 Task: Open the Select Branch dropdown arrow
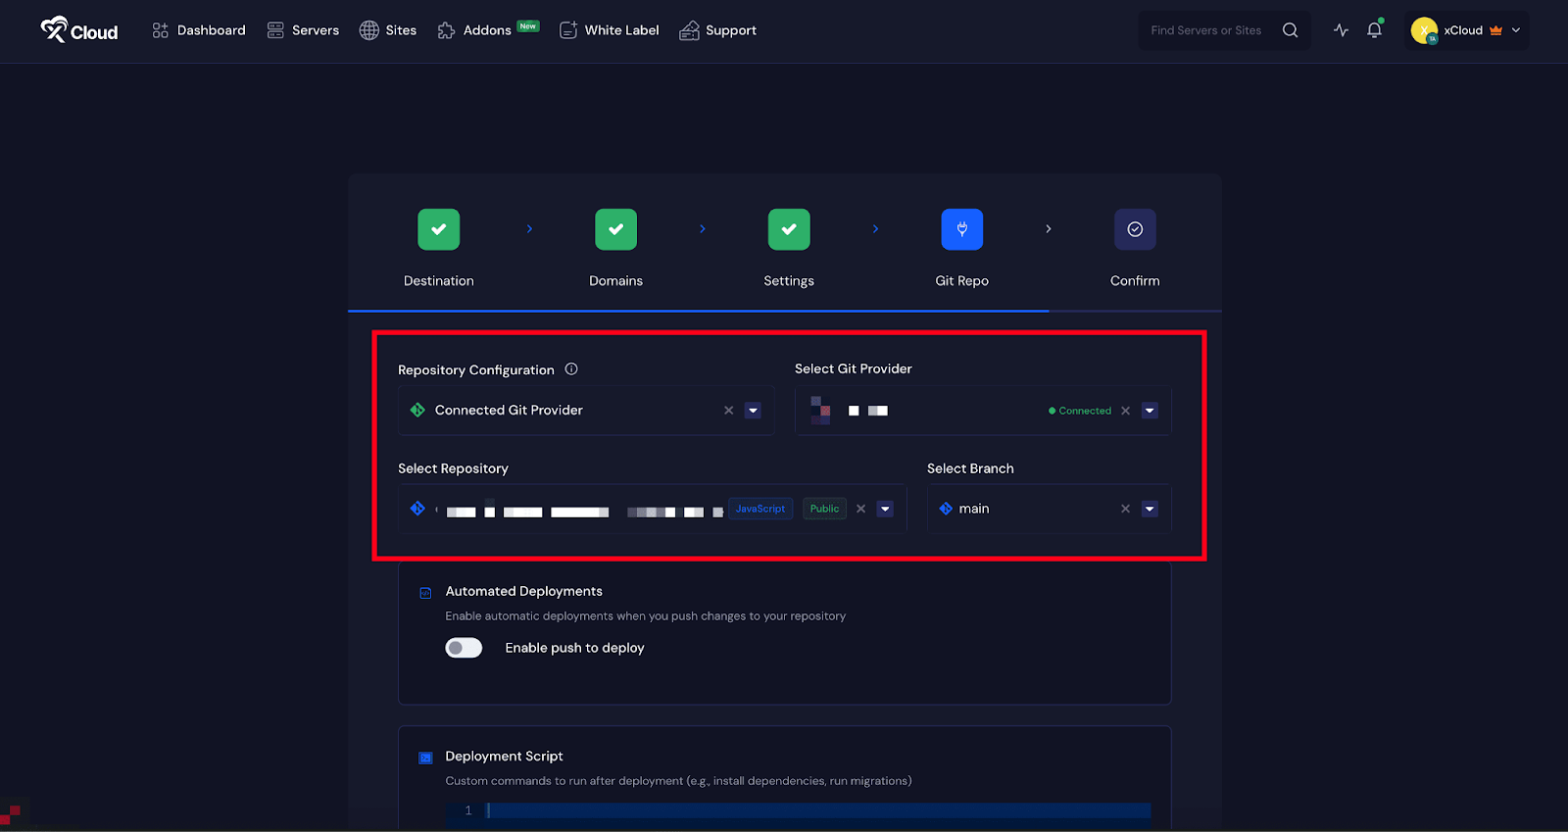coord(1150,509)
